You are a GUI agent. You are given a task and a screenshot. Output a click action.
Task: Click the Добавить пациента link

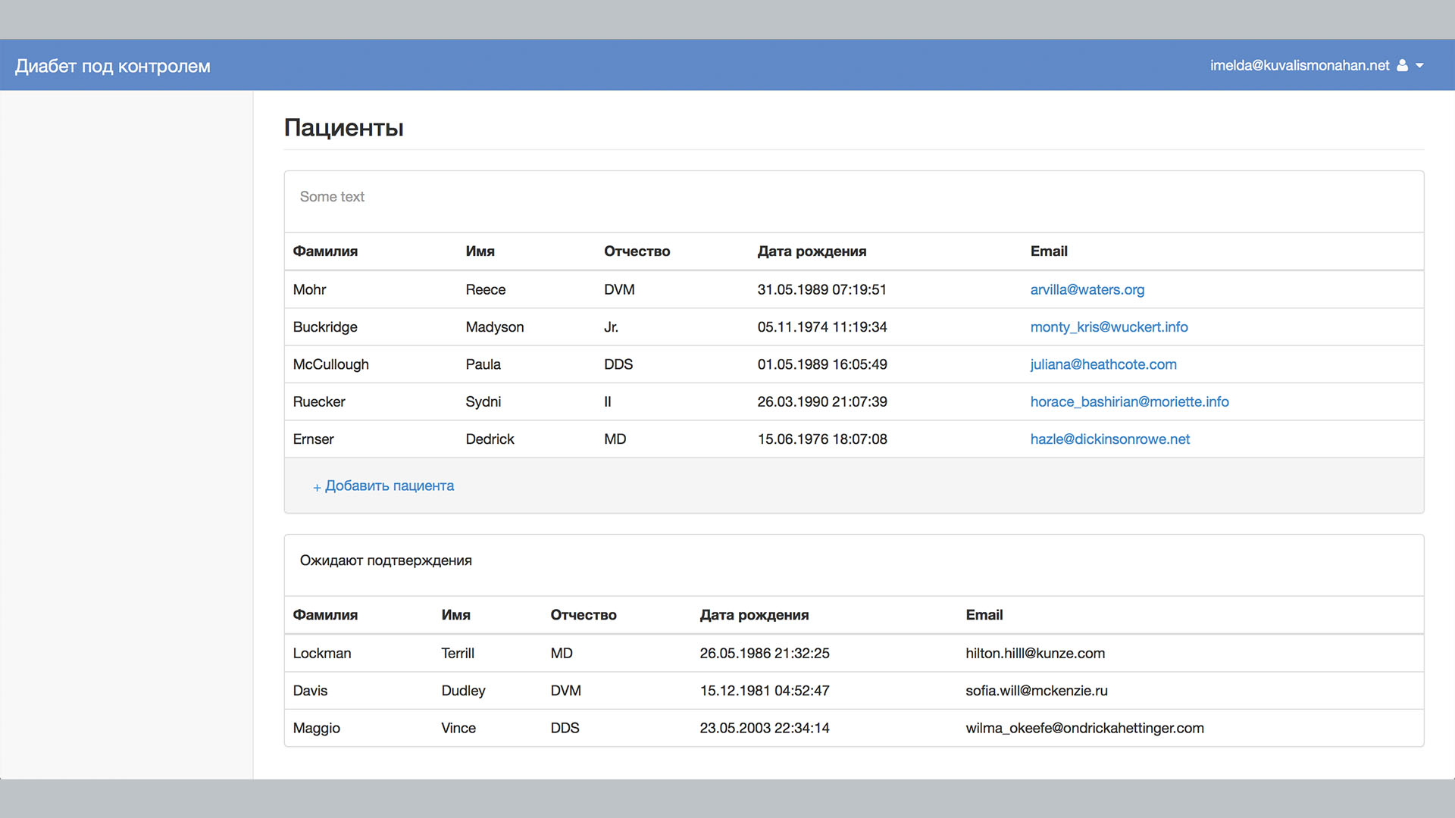click(389, 485)
